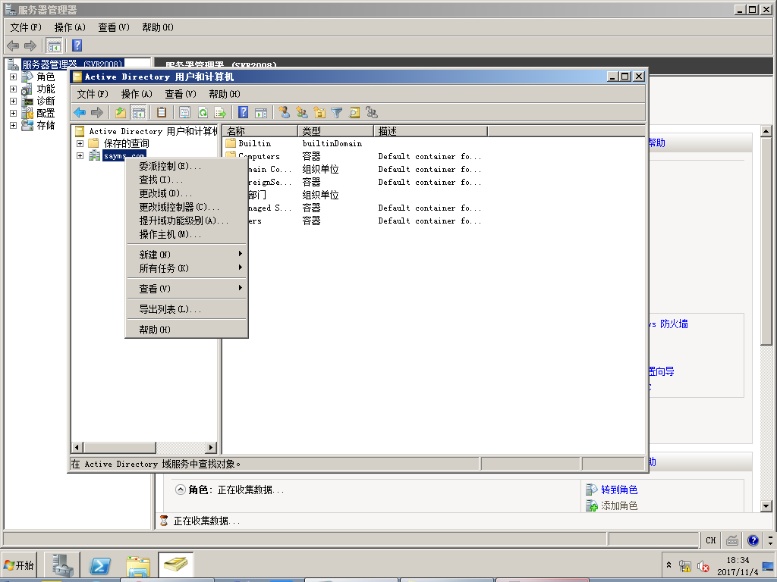Click the new user icon in toolbar
Screen dimensions: 777x582
coord(285,113)
